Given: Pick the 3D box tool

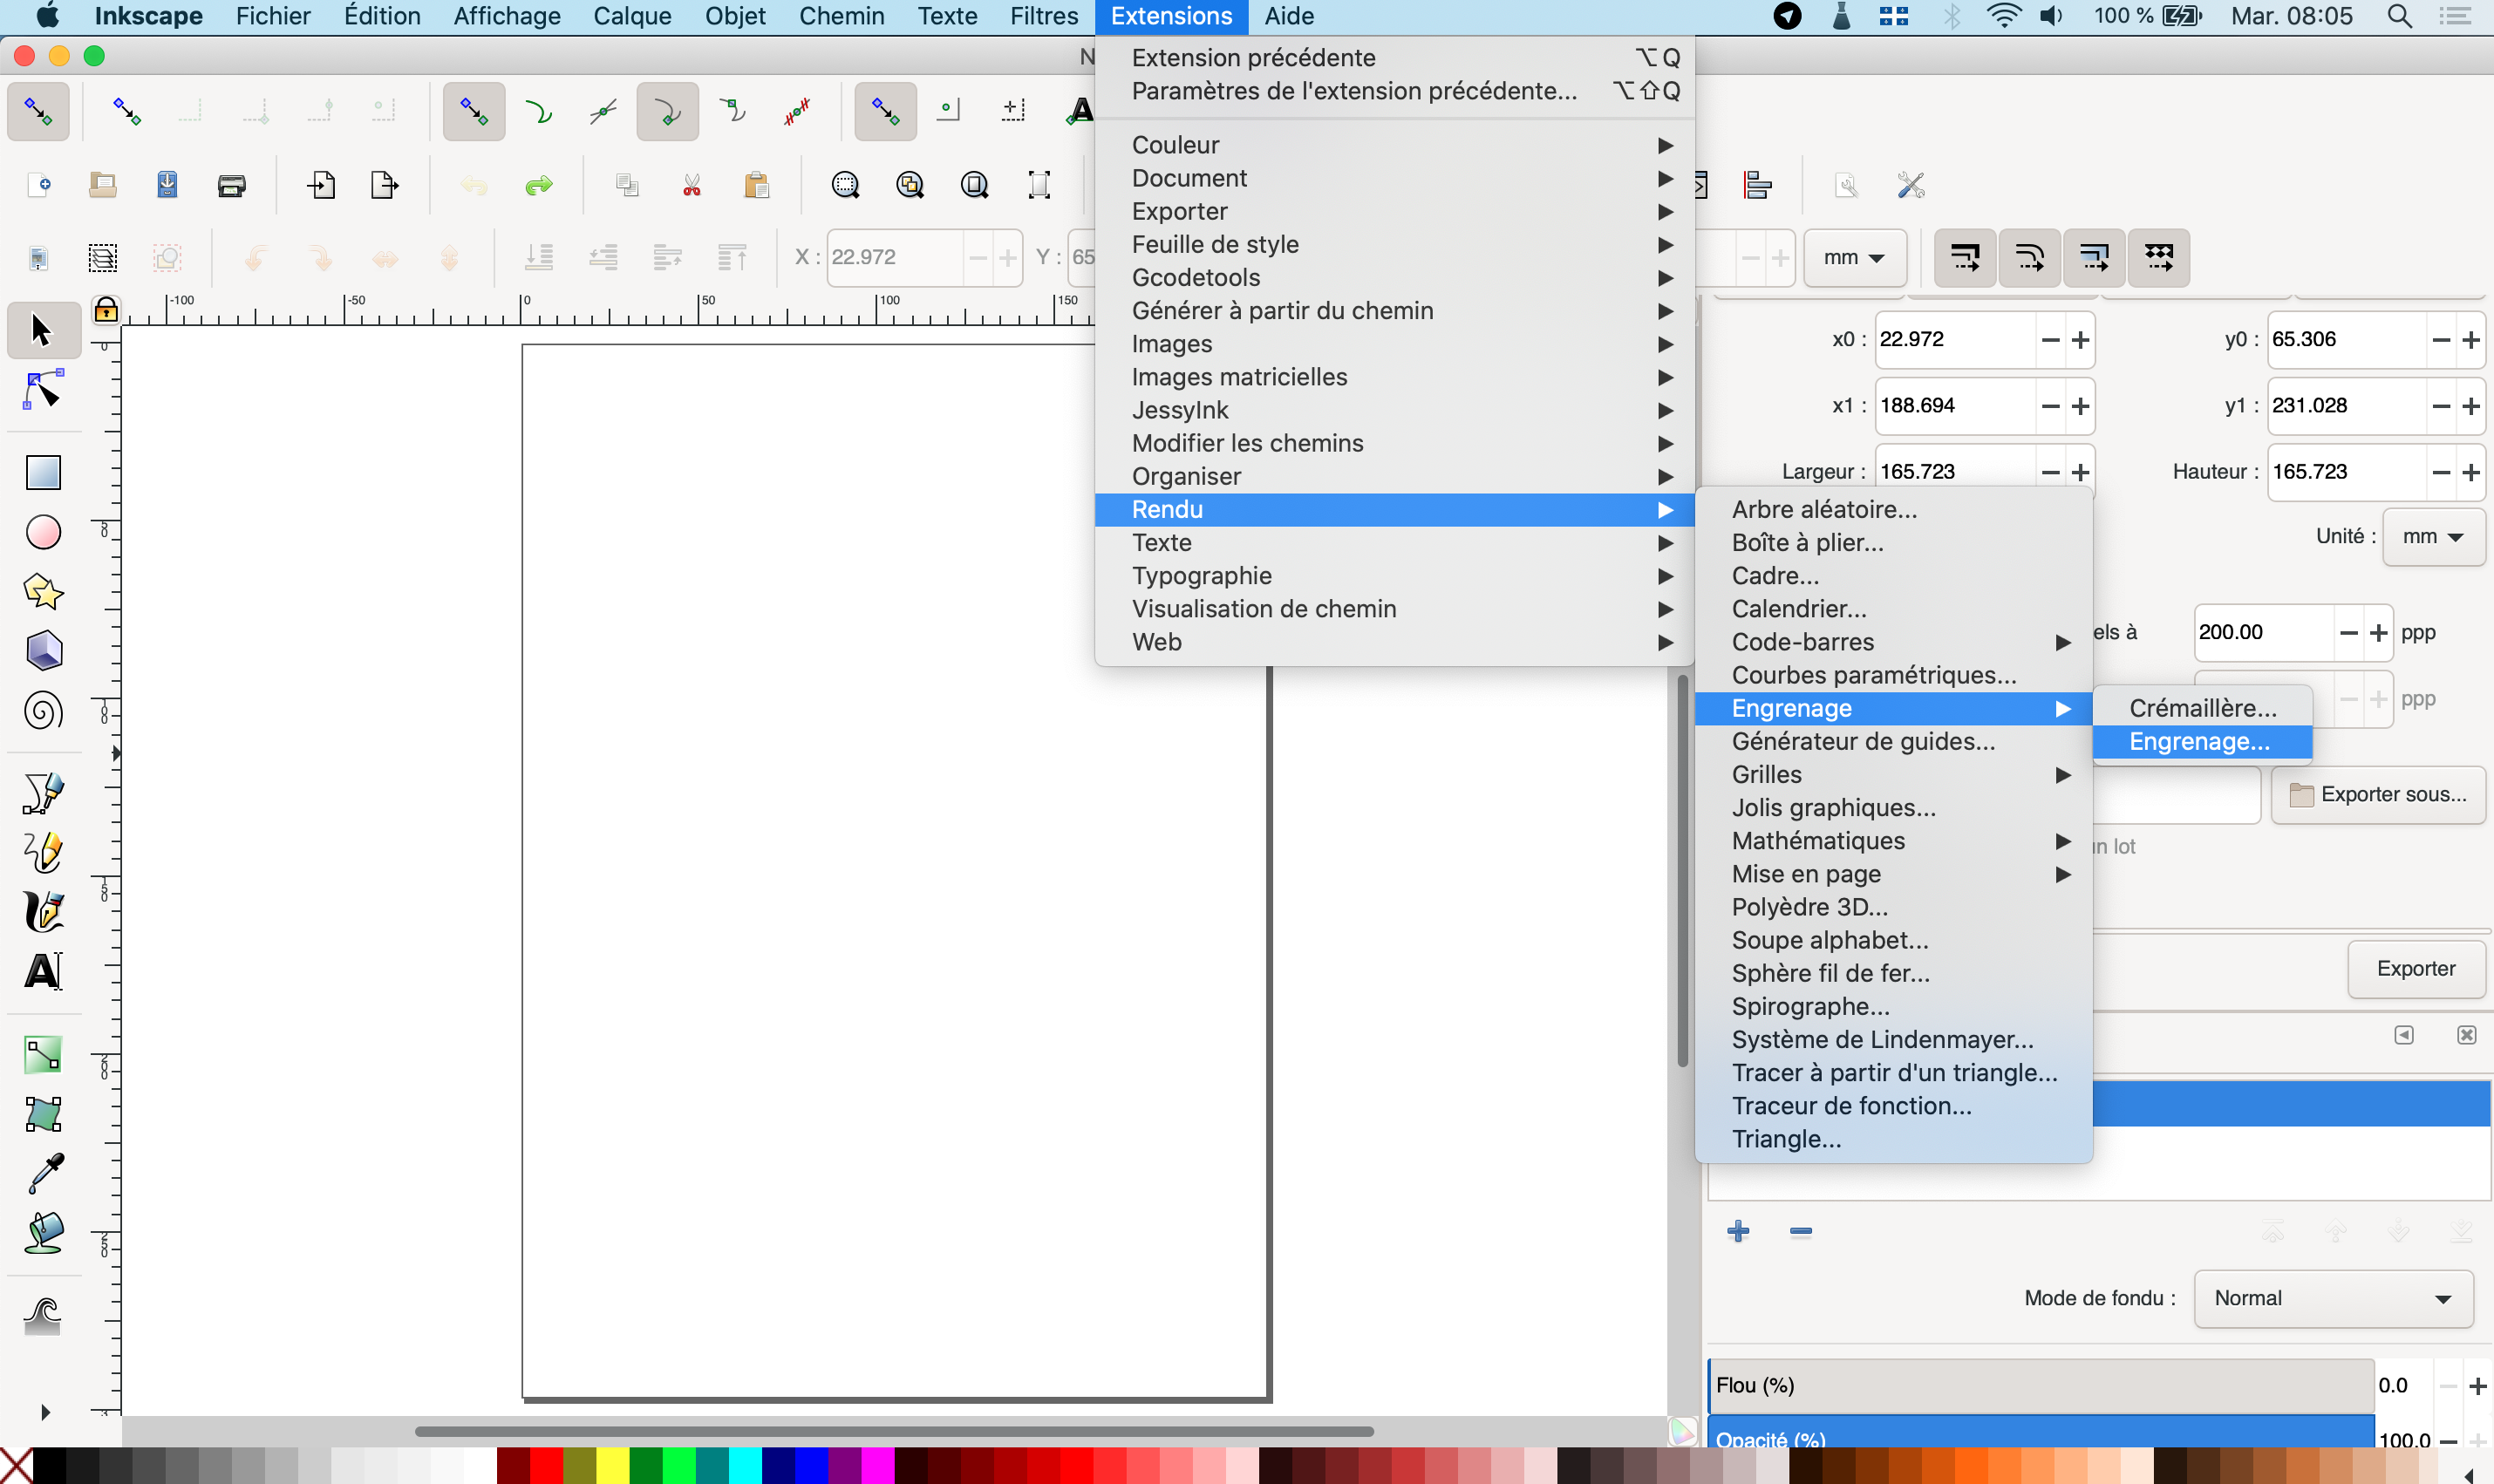Looking at the screenshot, I should (x=43, y=651).
